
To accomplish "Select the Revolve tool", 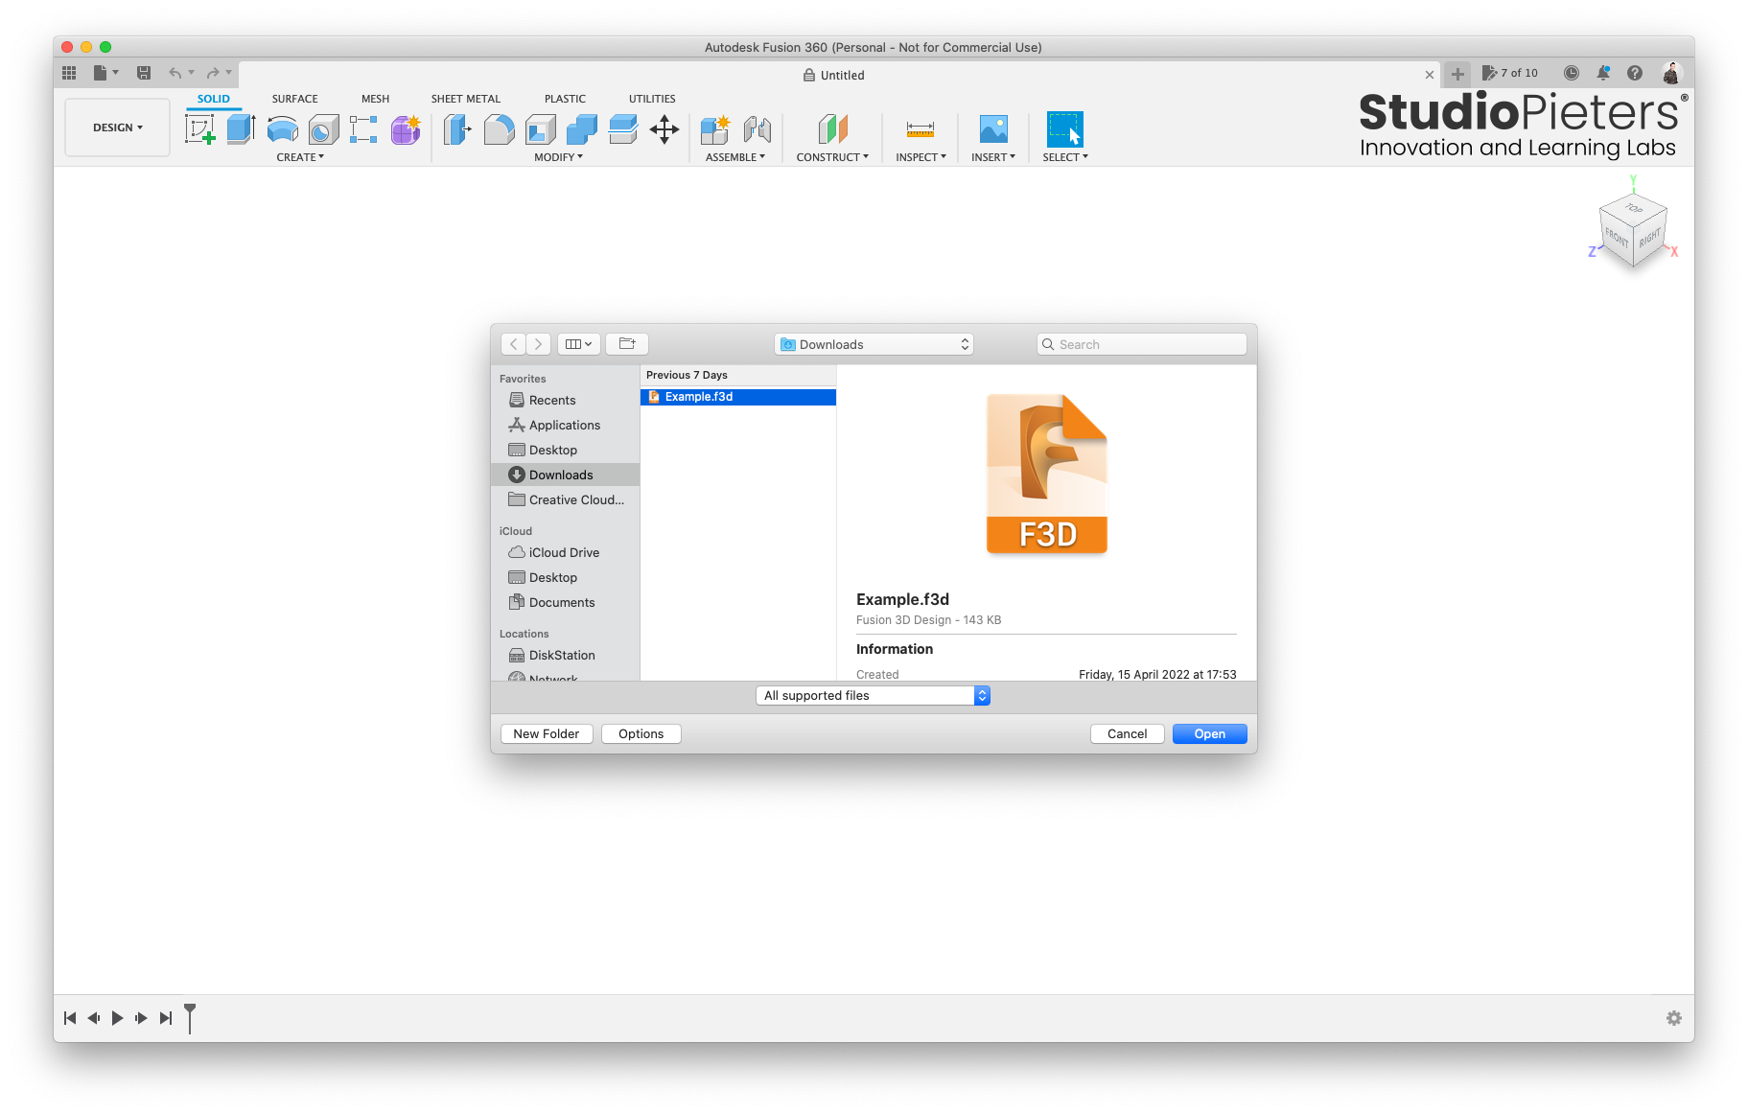I will click(x=282, y=129).
